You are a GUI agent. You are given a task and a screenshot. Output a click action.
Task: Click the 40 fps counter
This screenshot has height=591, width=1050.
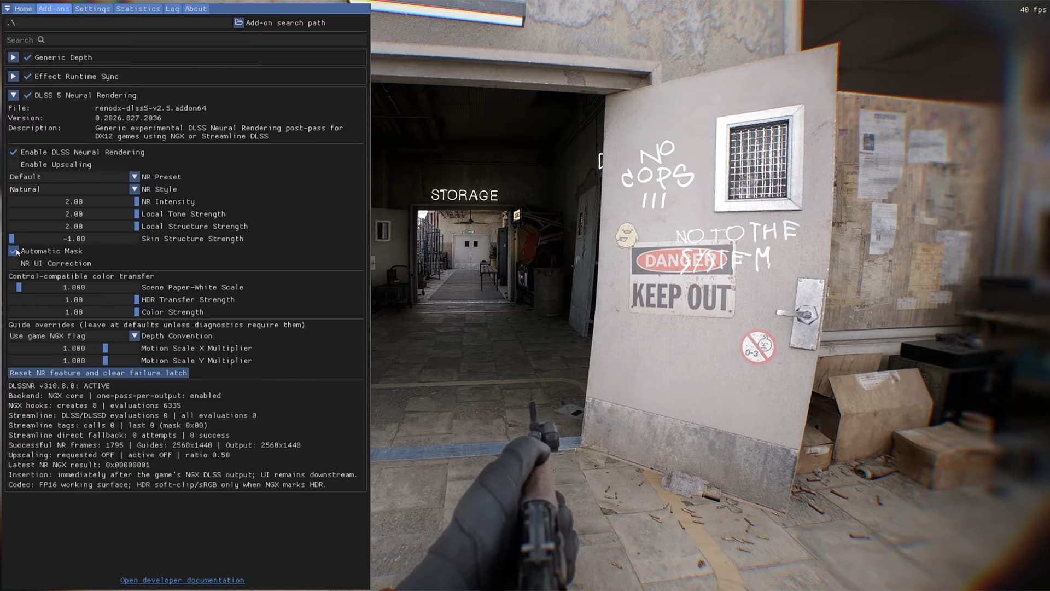1033,9
